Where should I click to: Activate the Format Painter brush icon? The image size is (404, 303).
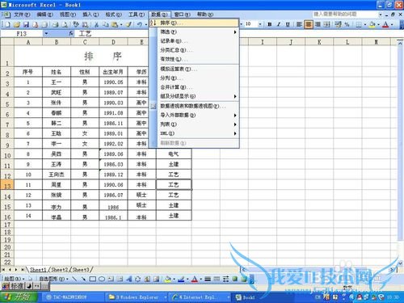[x=128, y=24]
